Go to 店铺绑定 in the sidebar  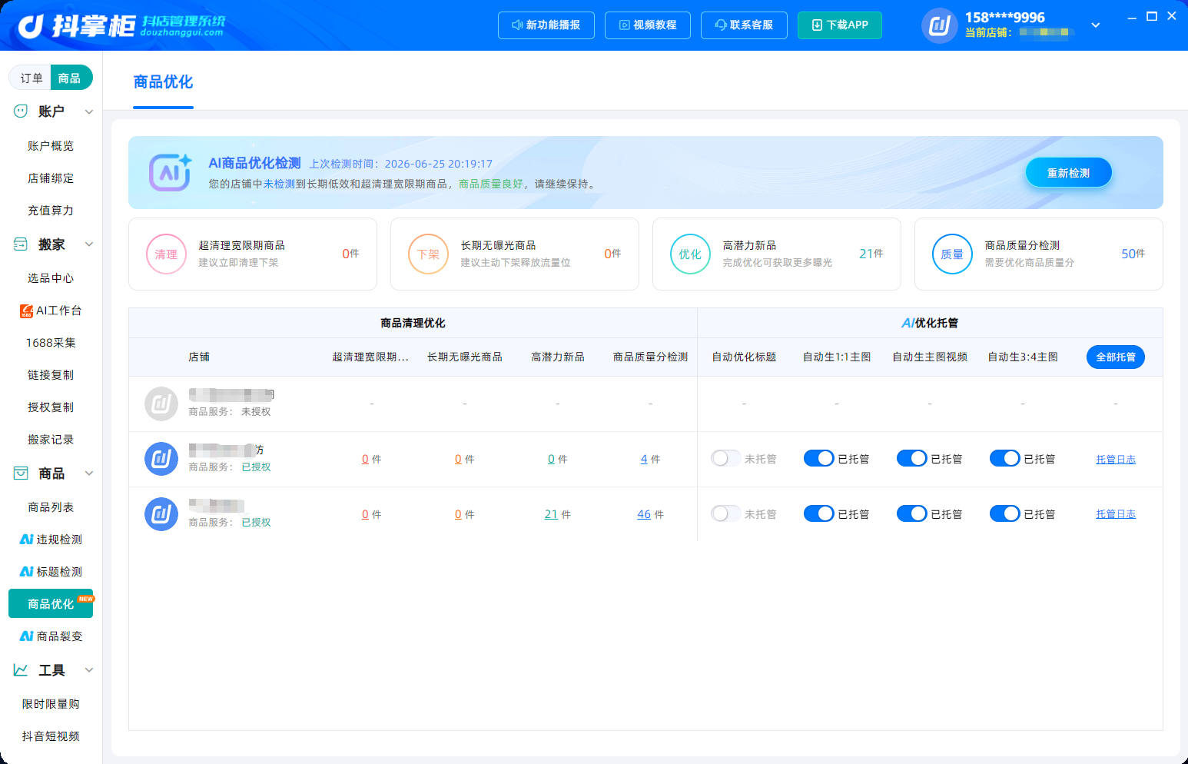(51, 178)
